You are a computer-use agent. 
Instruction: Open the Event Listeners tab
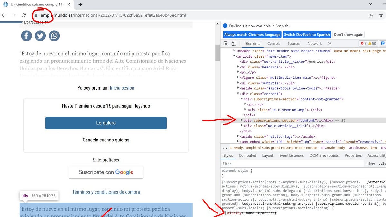tap(291, 155)
